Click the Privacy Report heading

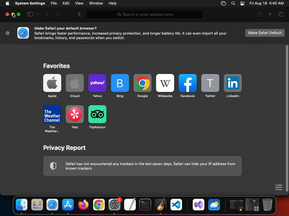[64, 148]
